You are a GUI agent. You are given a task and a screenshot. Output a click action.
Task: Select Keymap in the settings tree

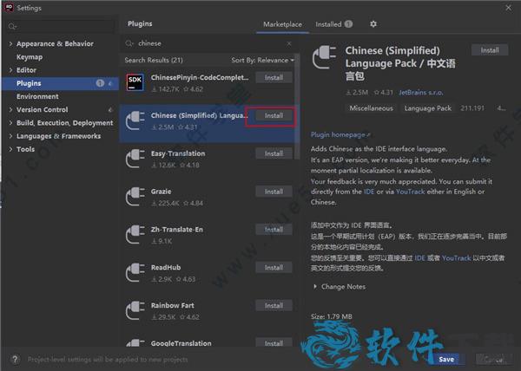30,56
